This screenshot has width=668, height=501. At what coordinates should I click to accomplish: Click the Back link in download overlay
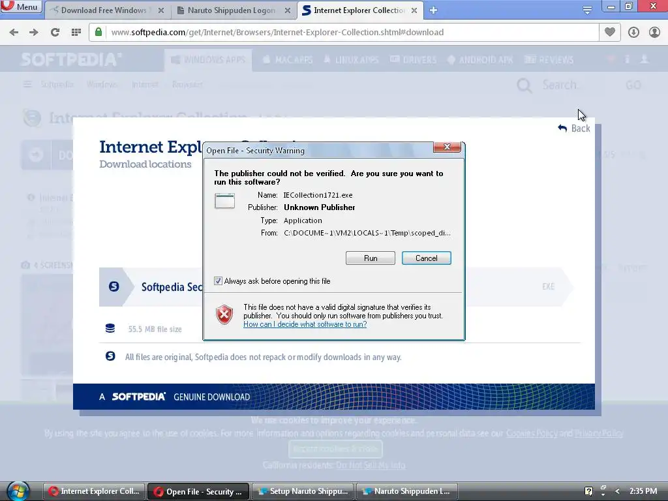coord(574,129)
